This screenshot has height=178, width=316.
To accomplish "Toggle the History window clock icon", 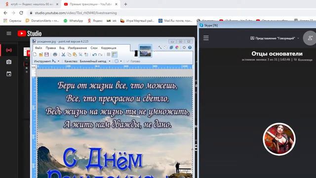I will (165, 47).
